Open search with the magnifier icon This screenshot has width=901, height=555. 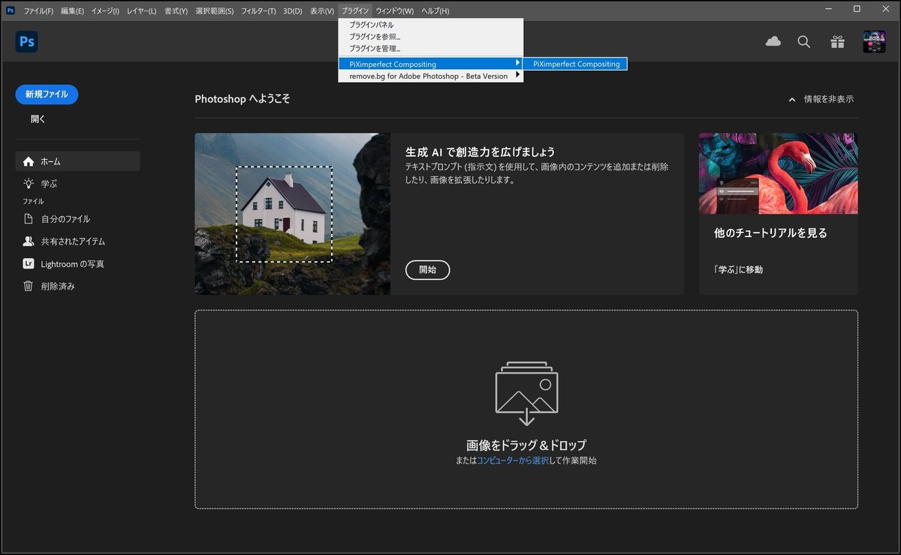(804, 42)
